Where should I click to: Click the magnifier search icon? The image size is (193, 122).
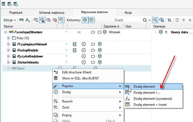145,20
